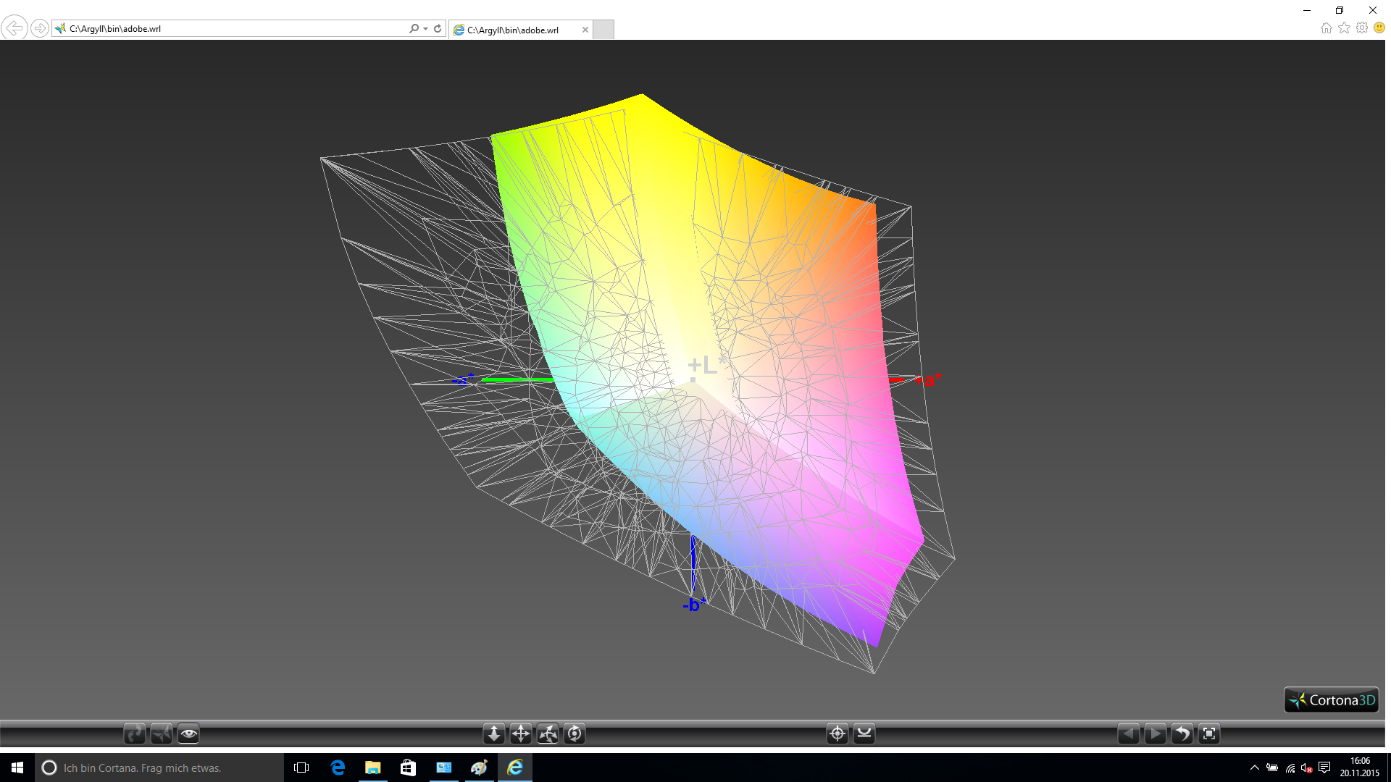Open the Internet Explorer Tools gear menu
The image size is (1391, 782).
[x=1362, y=28]
